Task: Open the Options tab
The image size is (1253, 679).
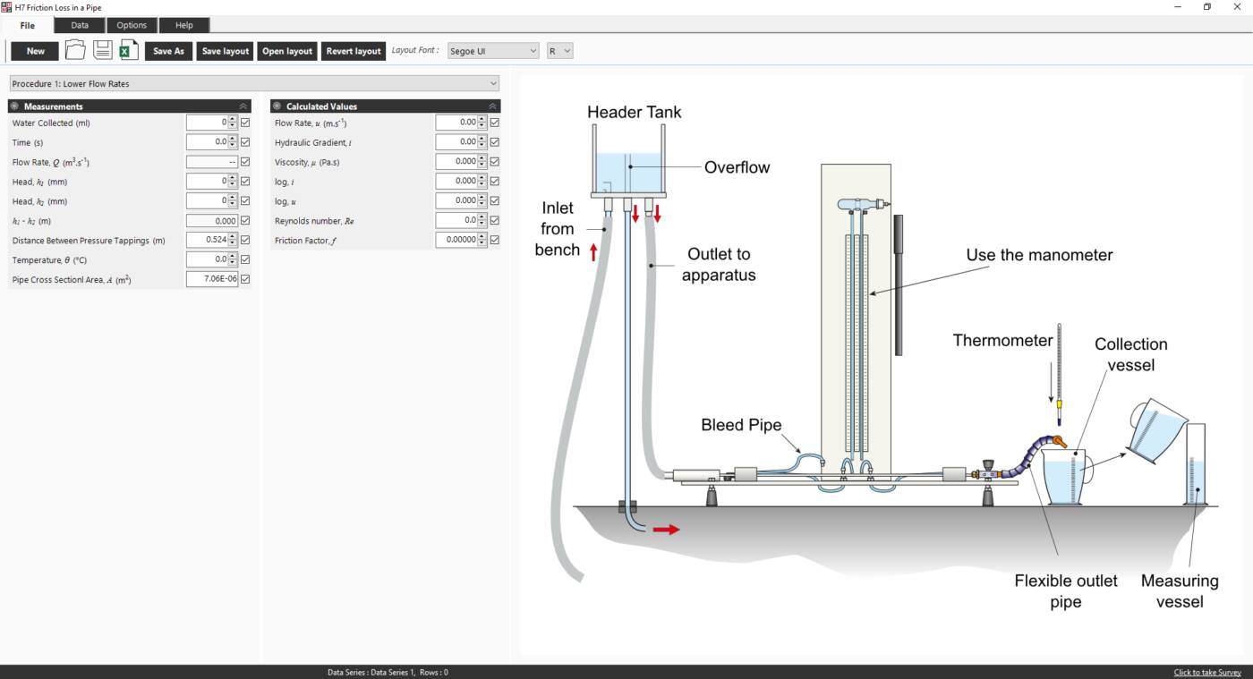Action: pyautogui.click(x=132, y=25)
